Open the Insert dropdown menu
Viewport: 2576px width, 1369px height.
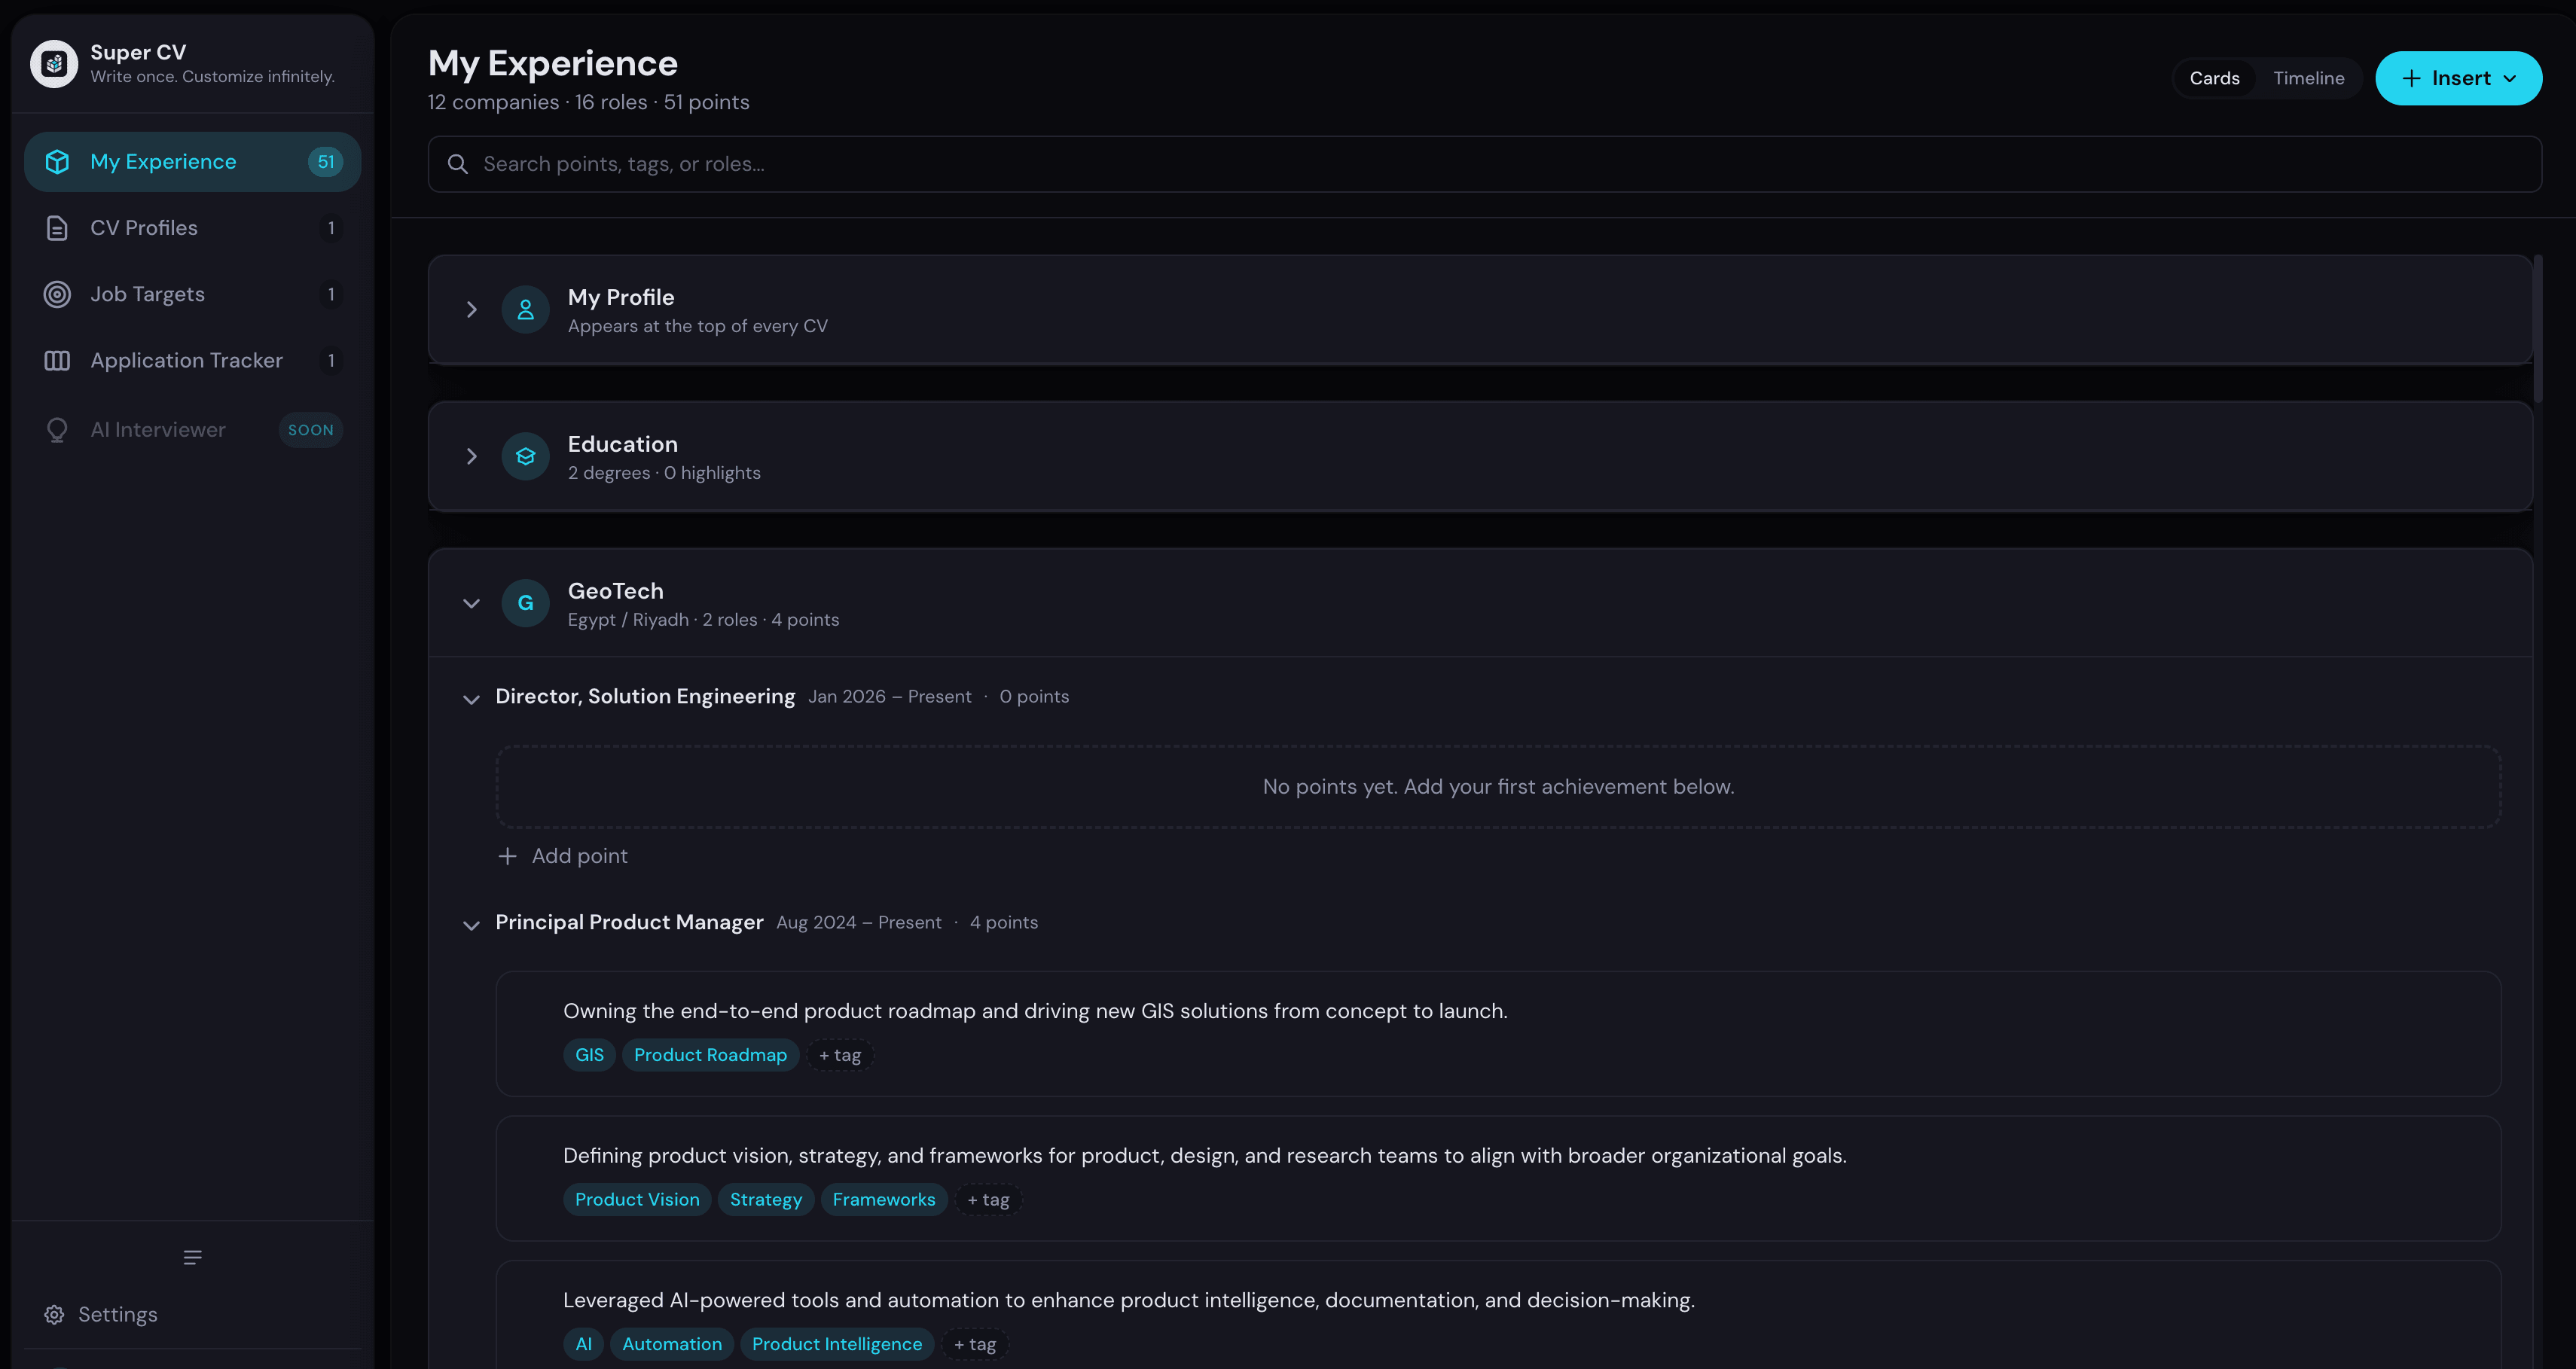click(2458, 78)
